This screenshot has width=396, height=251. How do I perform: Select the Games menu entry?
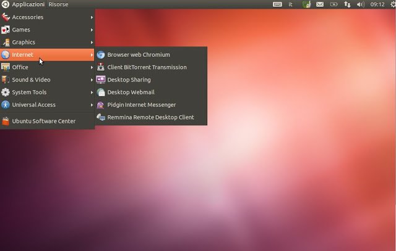[47, 30]
